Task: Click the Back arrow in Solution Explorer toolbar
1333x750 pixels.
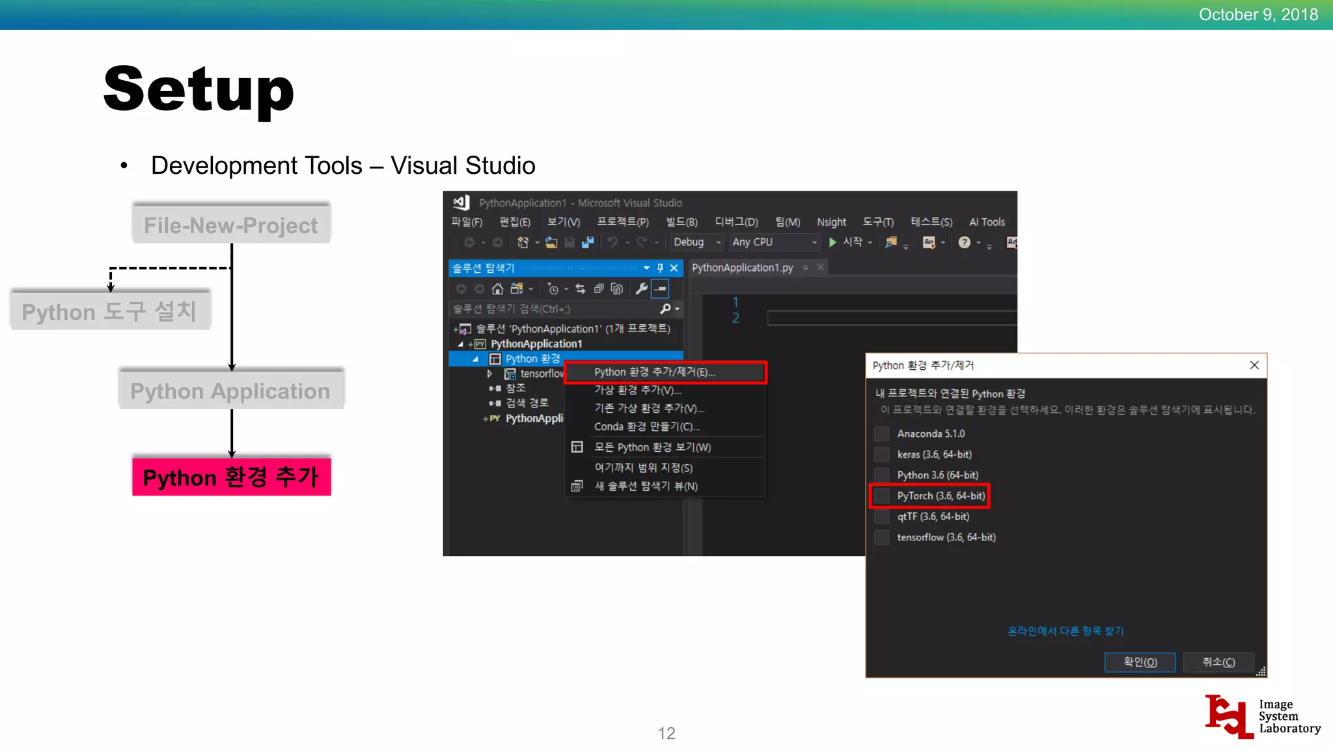Action: [x=461, y=288]
